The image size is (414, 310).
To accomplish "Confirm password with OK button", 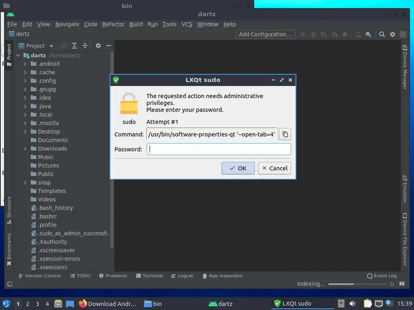I will (x=238, y=168).
